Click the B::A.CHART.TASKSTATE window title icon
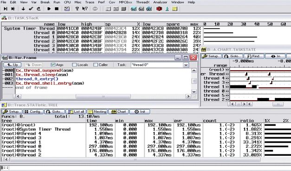This screenshot has width=291, height=171. 204,49
